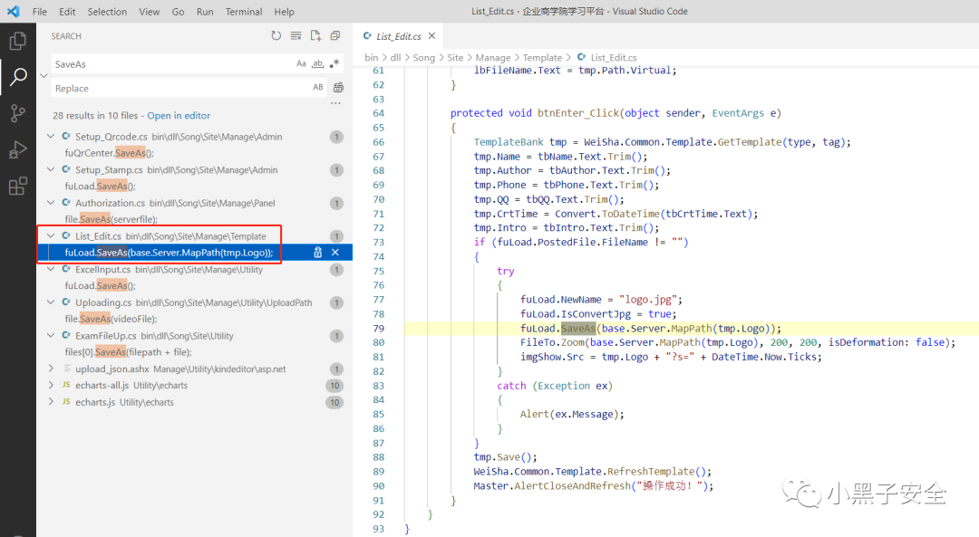Toggle Use Regular Expression in search

coord(334,63)
